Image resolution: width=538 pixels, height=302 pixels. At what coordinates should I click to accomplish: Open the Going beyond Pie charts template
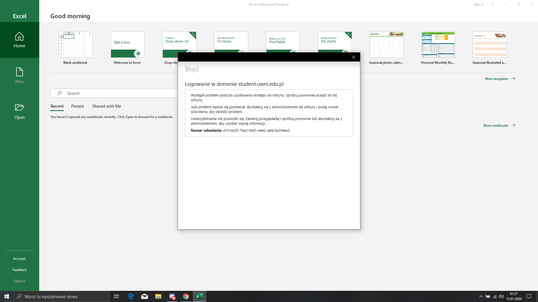pyautogui.click(x=335, y=42)
